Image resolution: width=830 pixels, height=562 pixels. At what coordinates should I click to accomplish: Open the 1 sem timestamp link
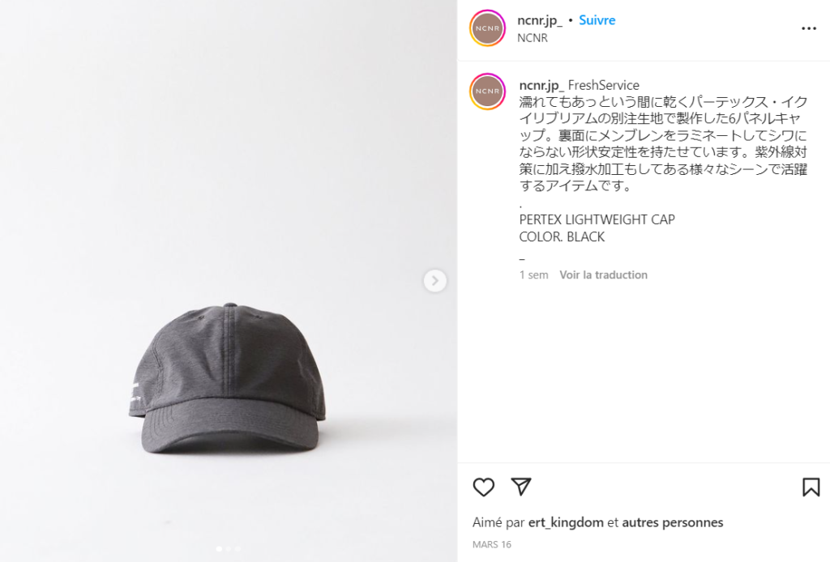(x=533, y=275)
